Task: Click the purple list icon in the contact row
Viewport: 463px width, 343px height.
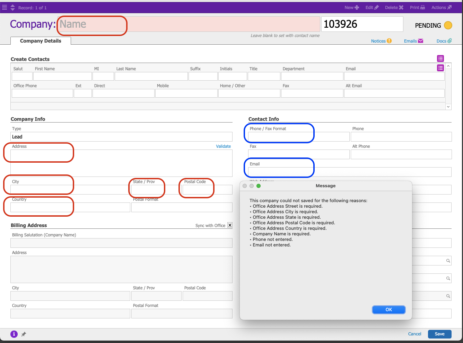Action: click(x=440, y=68)
